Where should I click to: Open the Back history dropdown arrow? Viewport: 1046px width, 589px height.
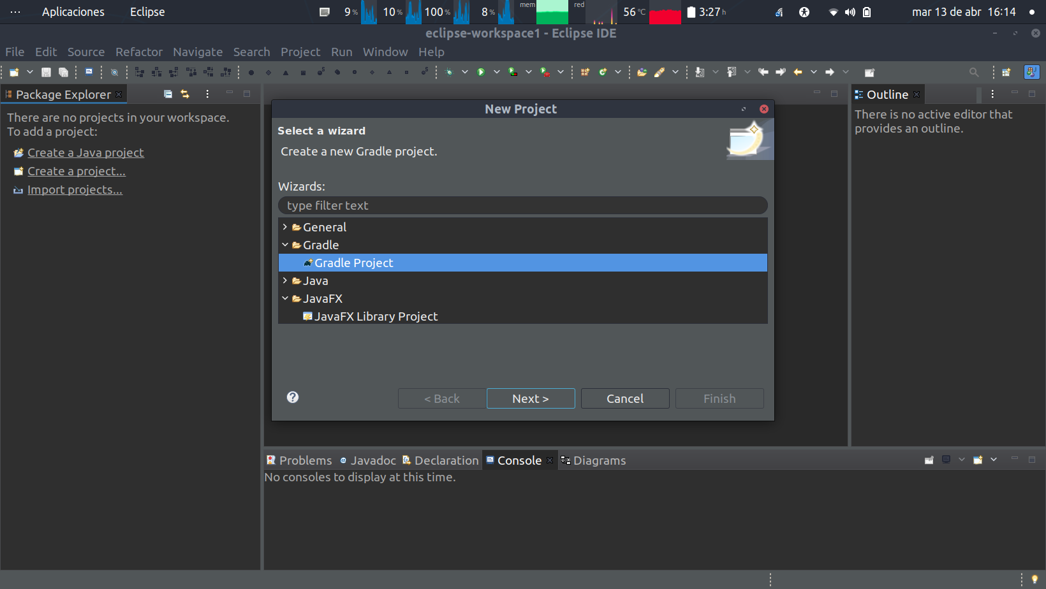tap(813, 72)
